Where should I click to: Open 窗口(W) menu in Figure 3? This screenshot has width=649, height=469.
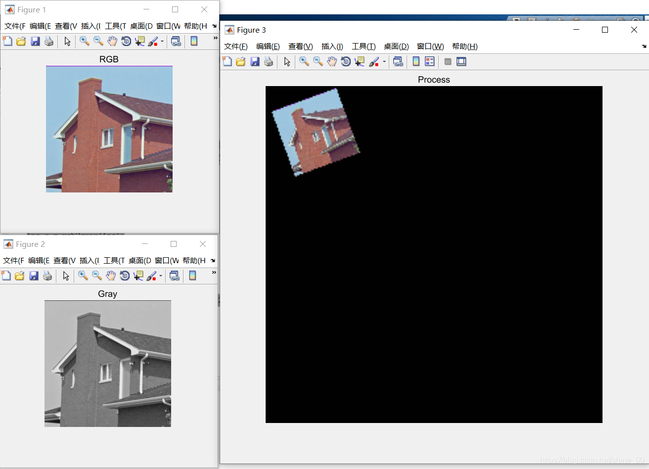click(430, 47)
